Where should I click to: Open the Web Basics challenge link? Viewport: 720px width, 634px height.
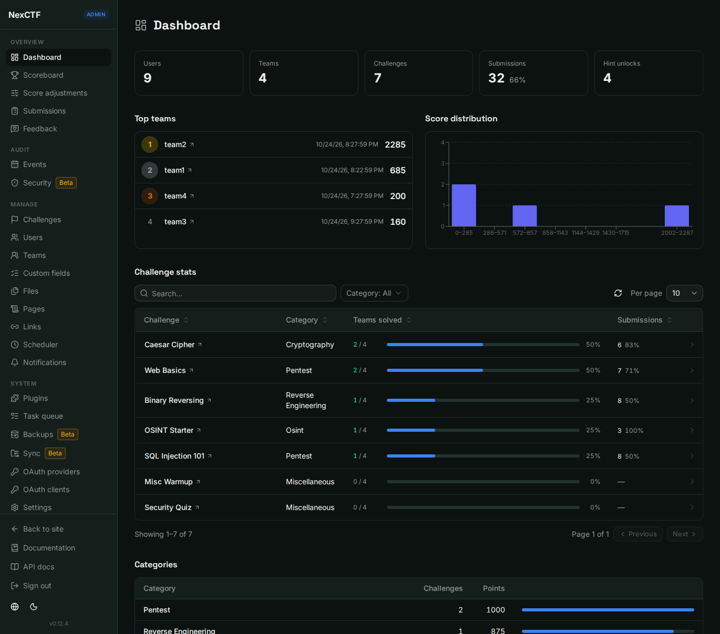click(169, 370)
